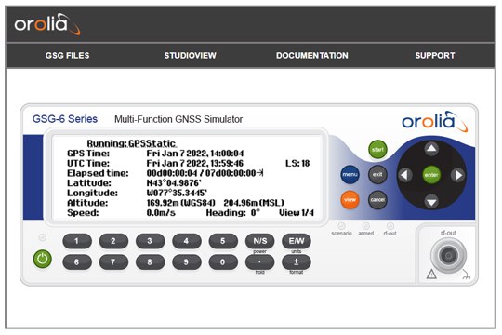Click the orange view button
The image size is (502, 335).
350,199
